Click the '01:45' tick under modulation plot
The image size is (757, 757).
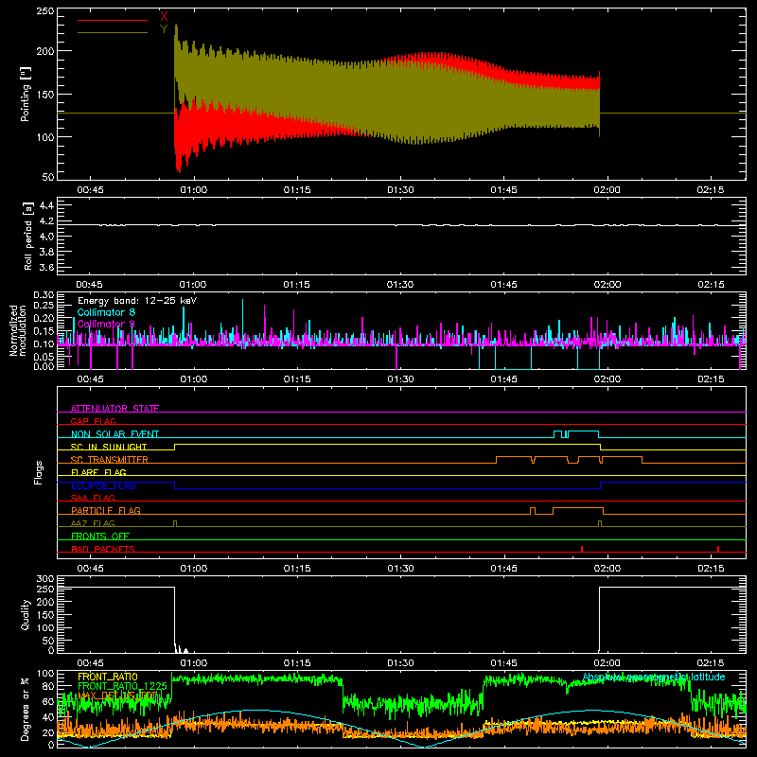point(503,379)
